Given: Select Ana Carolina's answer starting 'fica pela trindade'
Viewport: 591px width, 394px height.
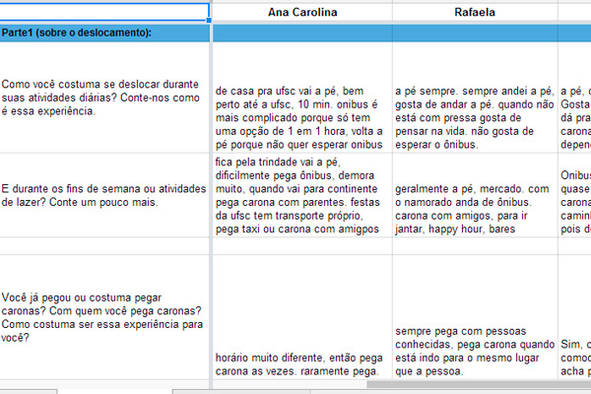Looking at the screenshot, I should point(302,195).
